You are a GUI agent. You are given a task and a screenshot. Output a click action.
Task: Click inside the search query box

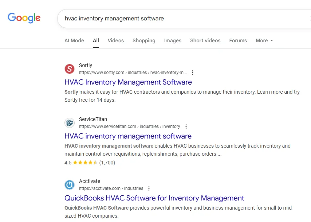185,19
